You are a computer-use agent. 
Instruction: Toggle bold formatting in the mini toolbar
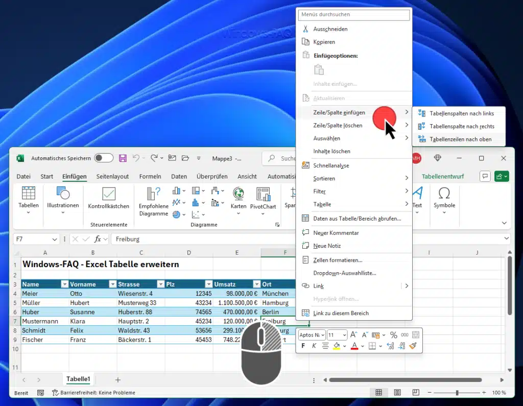pyautogui.click(x=303, y=346)
